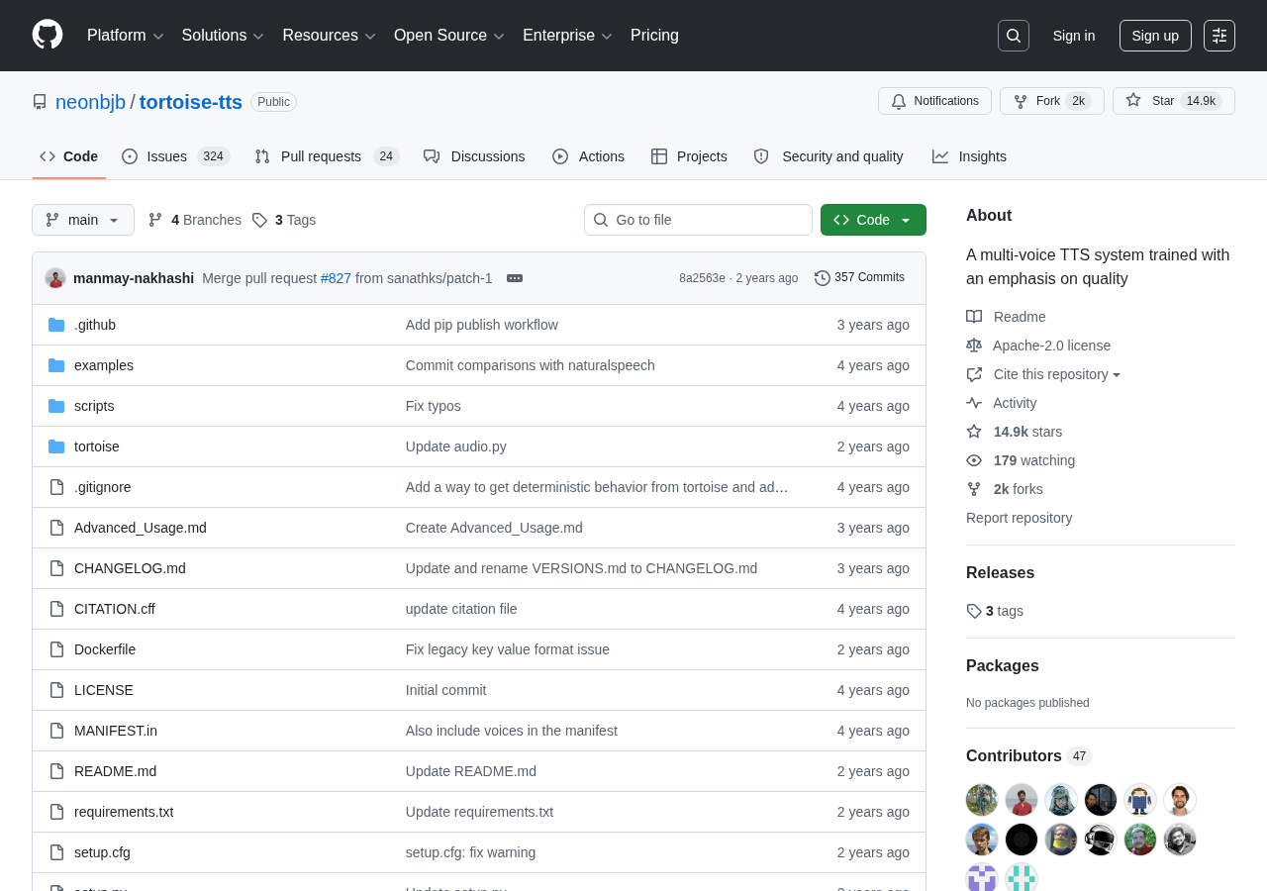This screenshot has width=1267, height=891.
Task: Go to Pricing page
Action: click(654, 36)
